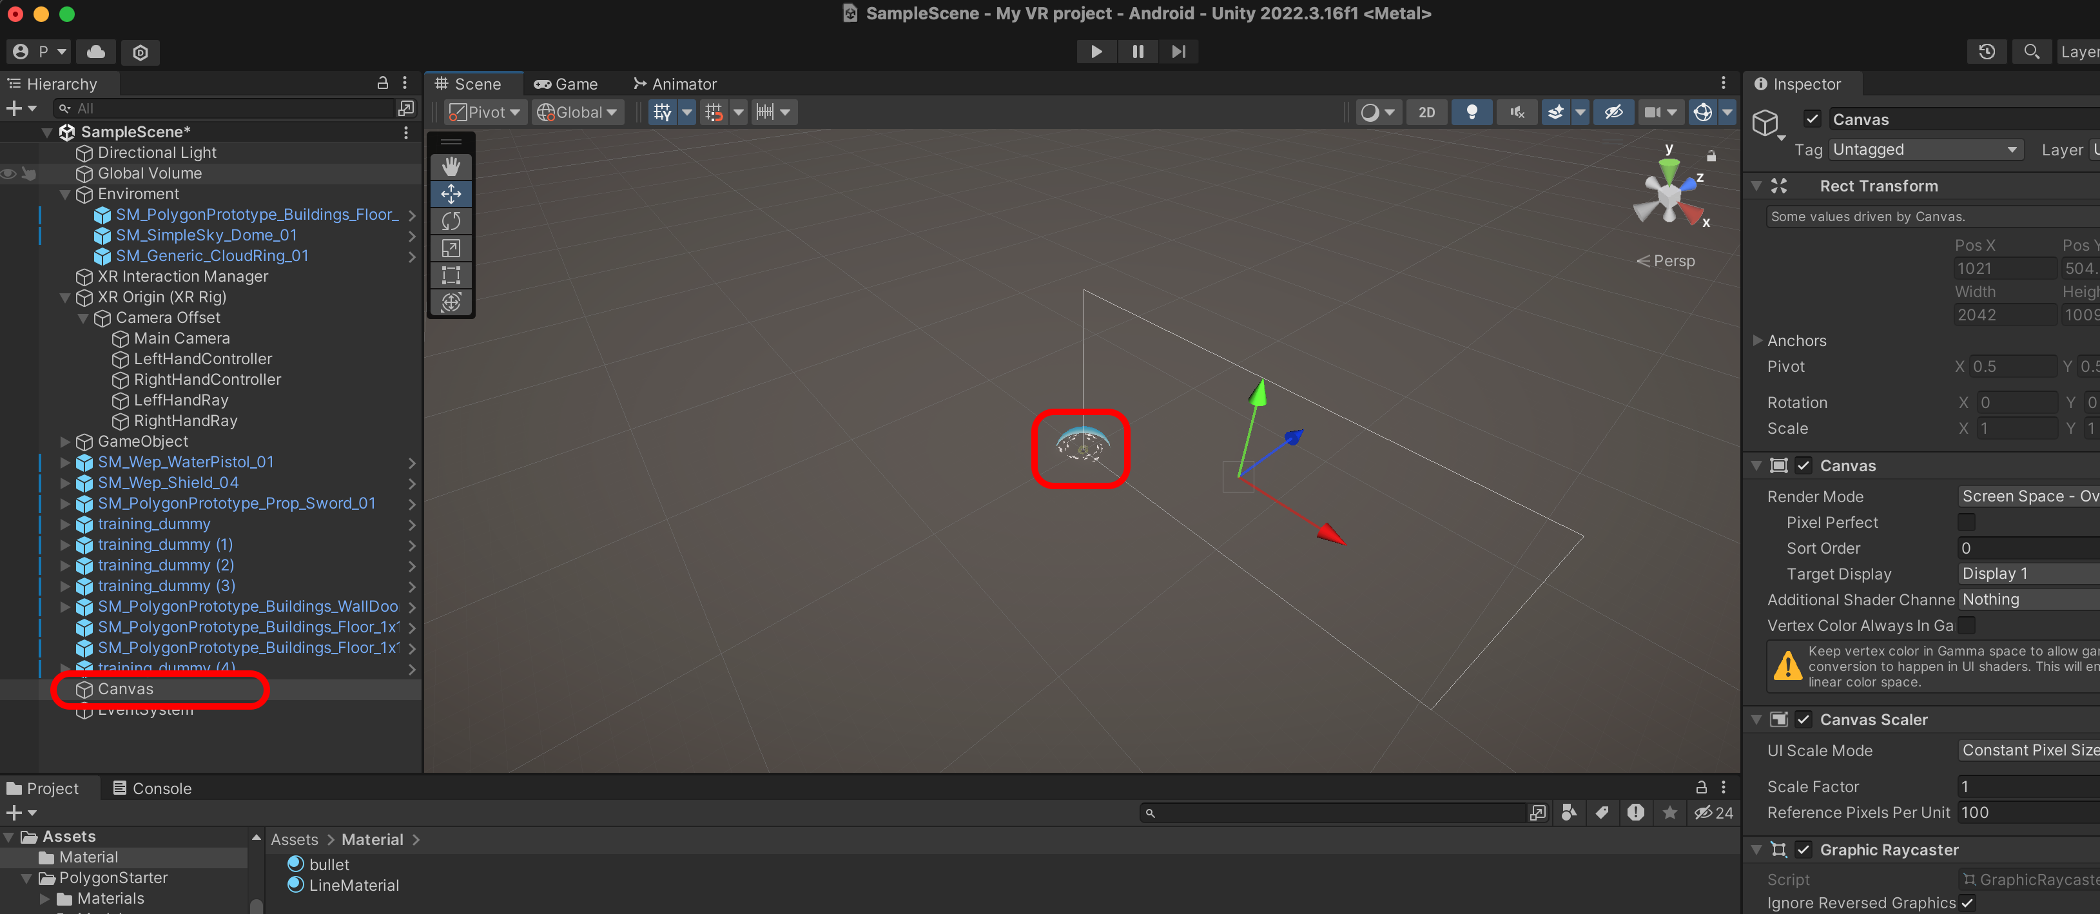2100x914 pixels.
Task: Click the cloud services icon
Action: (96, 52)
